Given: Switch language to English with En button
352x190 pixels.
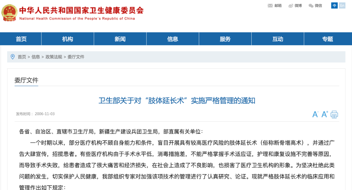Looking at the screenshot, I should point(342,6).
